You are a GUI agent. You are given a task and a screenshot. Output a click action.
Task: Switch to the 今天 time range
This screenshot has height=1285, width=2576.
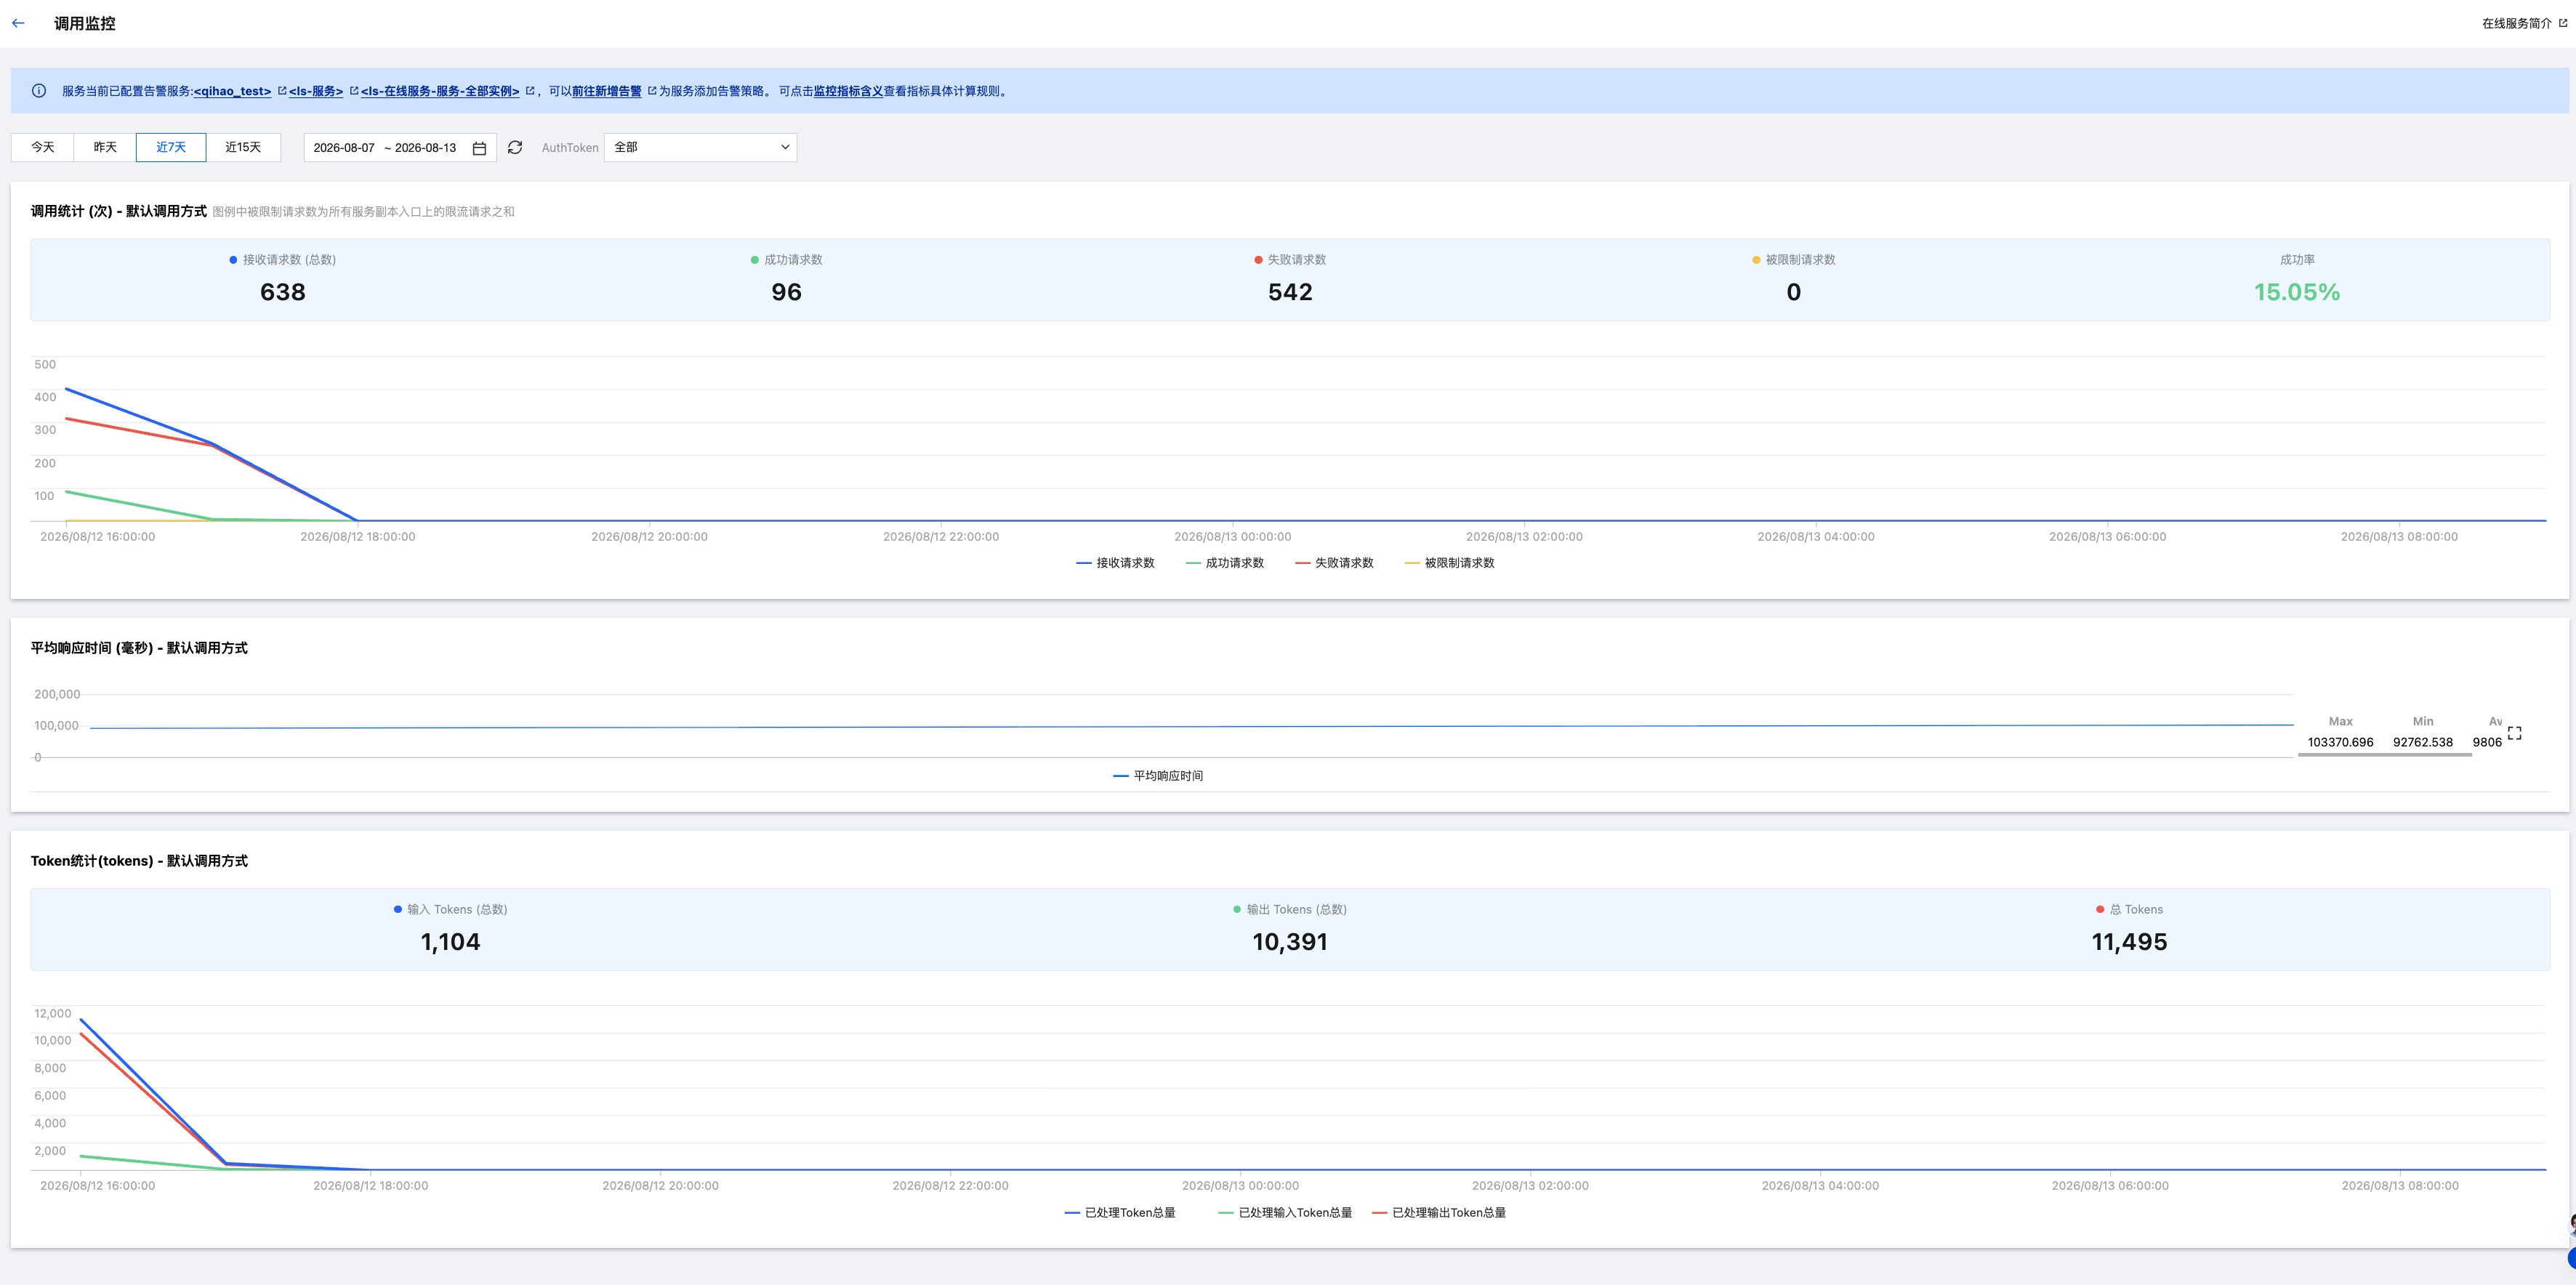point(43,147)
